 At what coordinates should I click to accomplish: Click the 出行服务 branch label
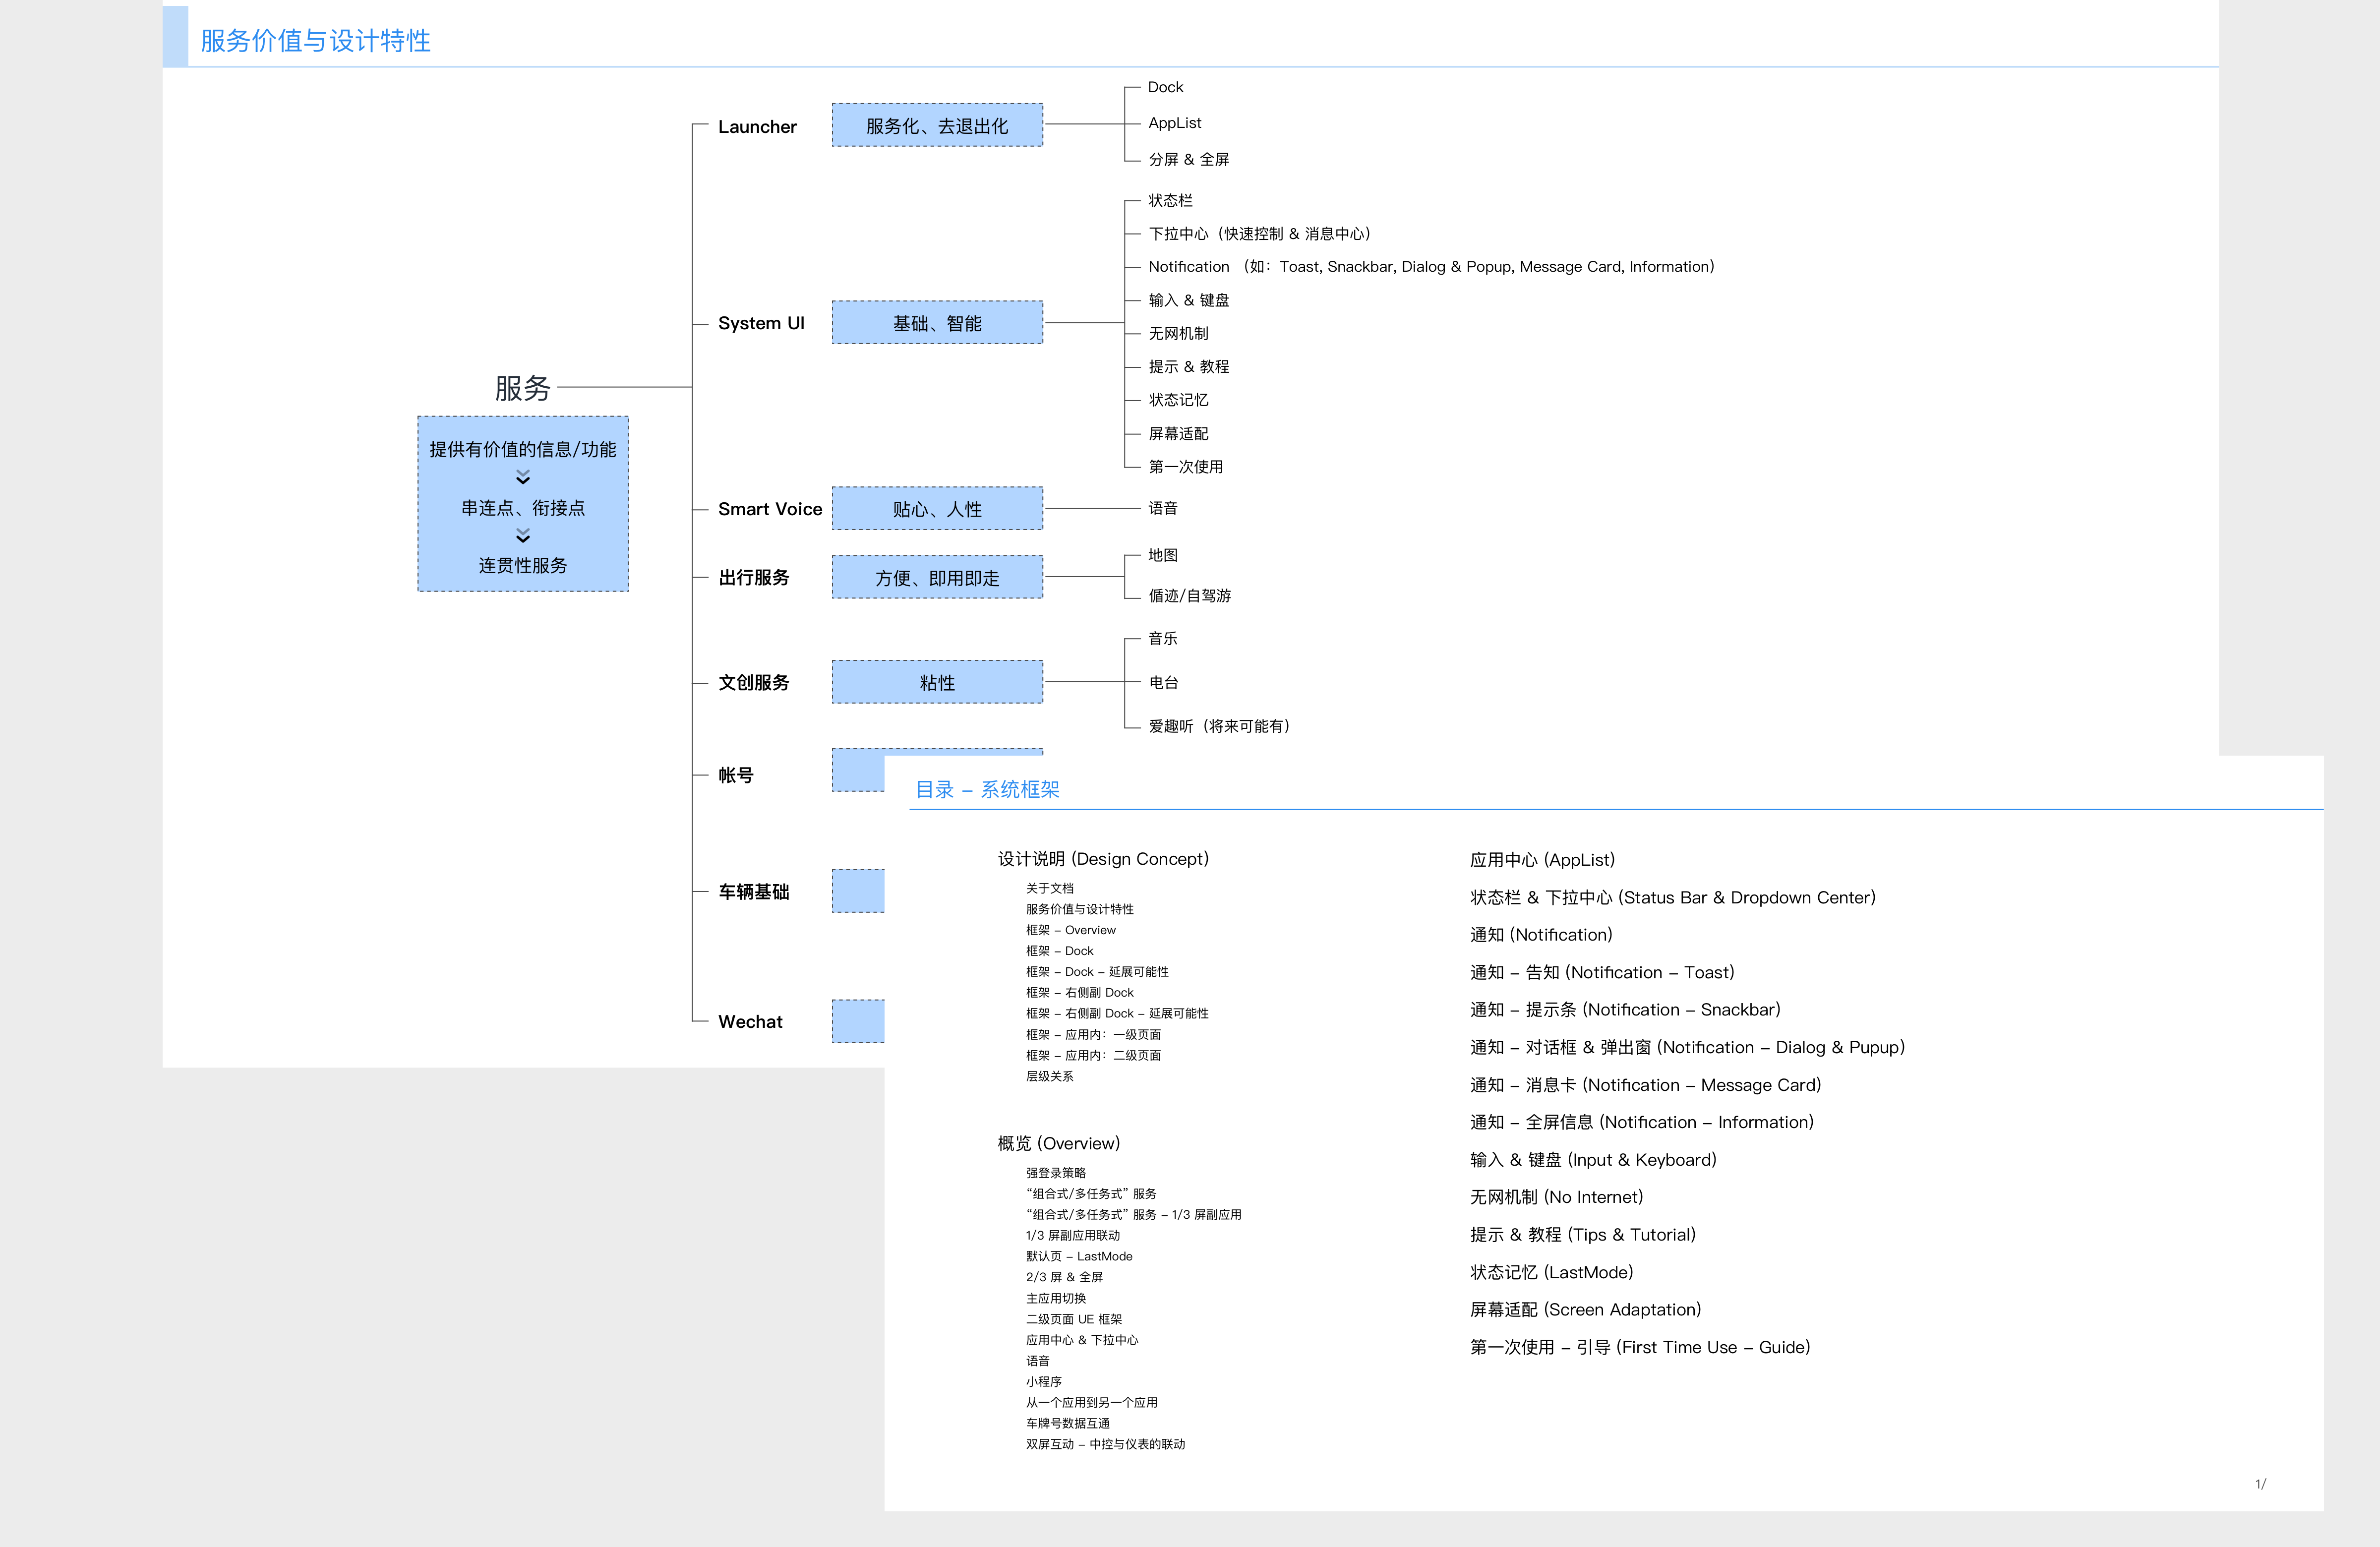pos(754,578)
